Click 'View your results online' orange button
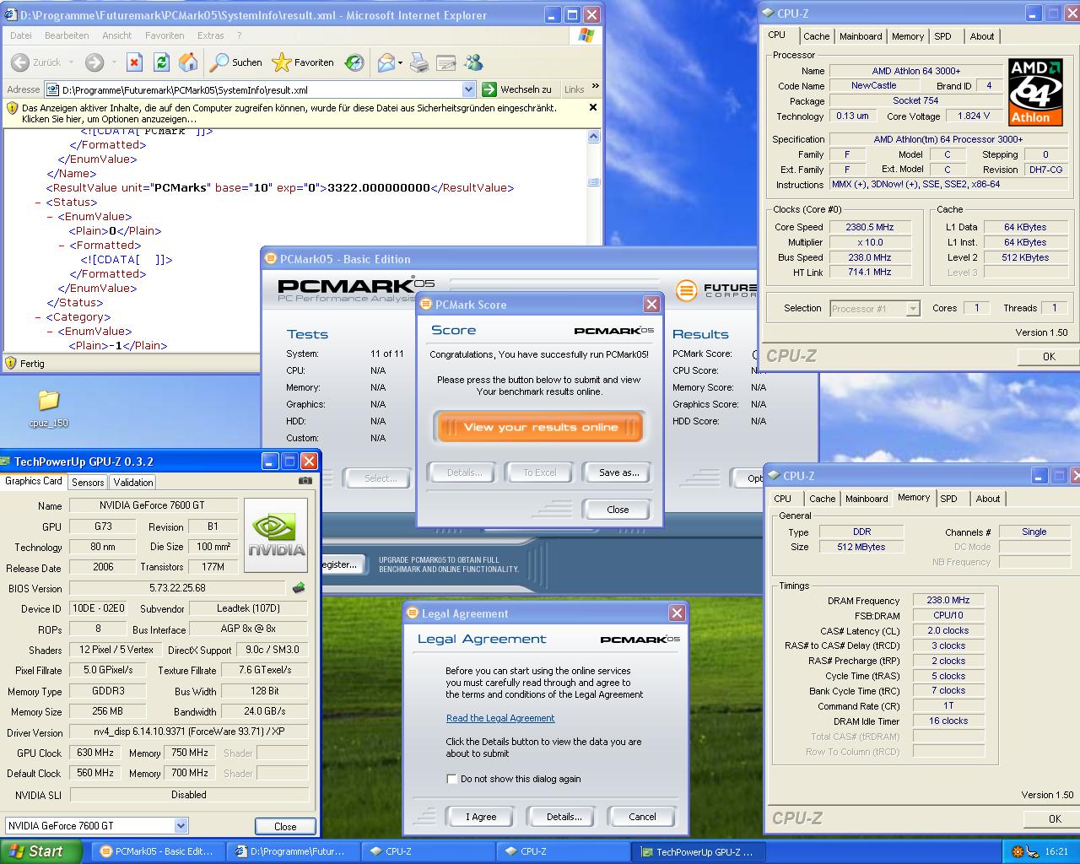 coord(540,427)
